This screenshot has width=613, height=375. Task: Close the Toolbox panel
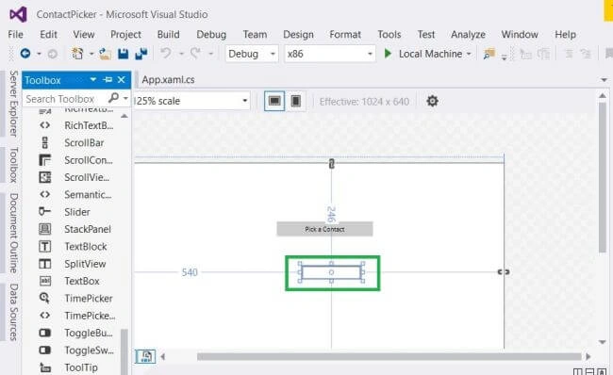click(122, 80)
